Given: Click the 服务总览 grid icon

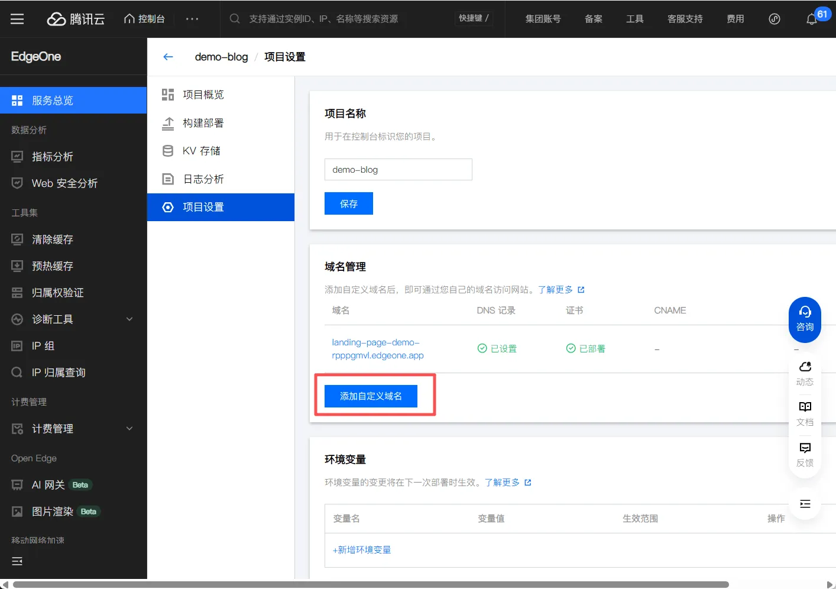Looking at the screenshot, I should tap(17, 101).
